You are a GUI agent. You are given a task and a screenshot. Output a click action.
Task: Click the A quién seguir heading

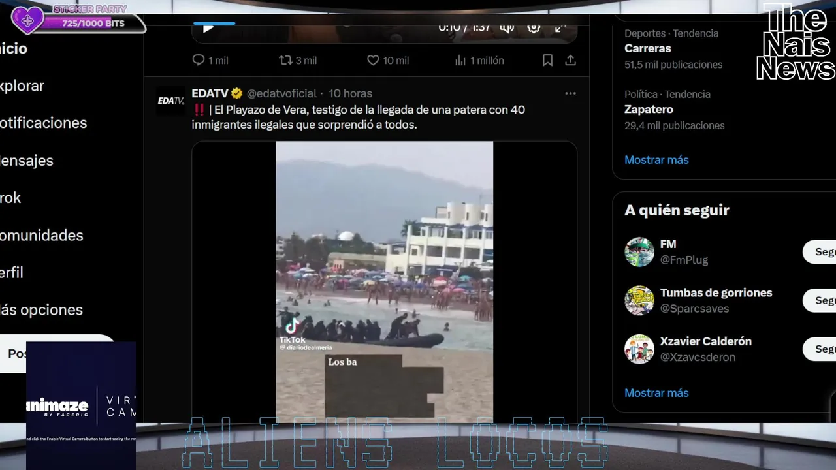point(677,210)
